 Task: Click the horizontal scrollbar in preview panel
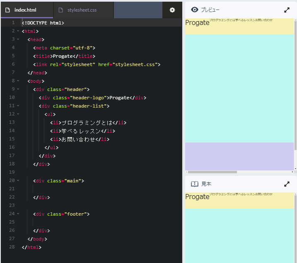[212, 172]
